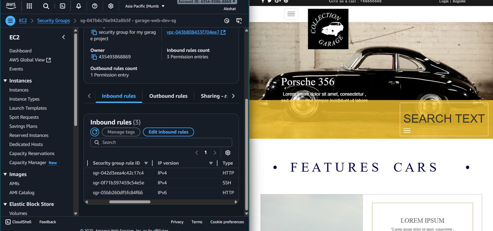The height and width of the screenshot is (231, 493).
Task: Open AMI Catalog in sidebar
Action: pos(22,193)
